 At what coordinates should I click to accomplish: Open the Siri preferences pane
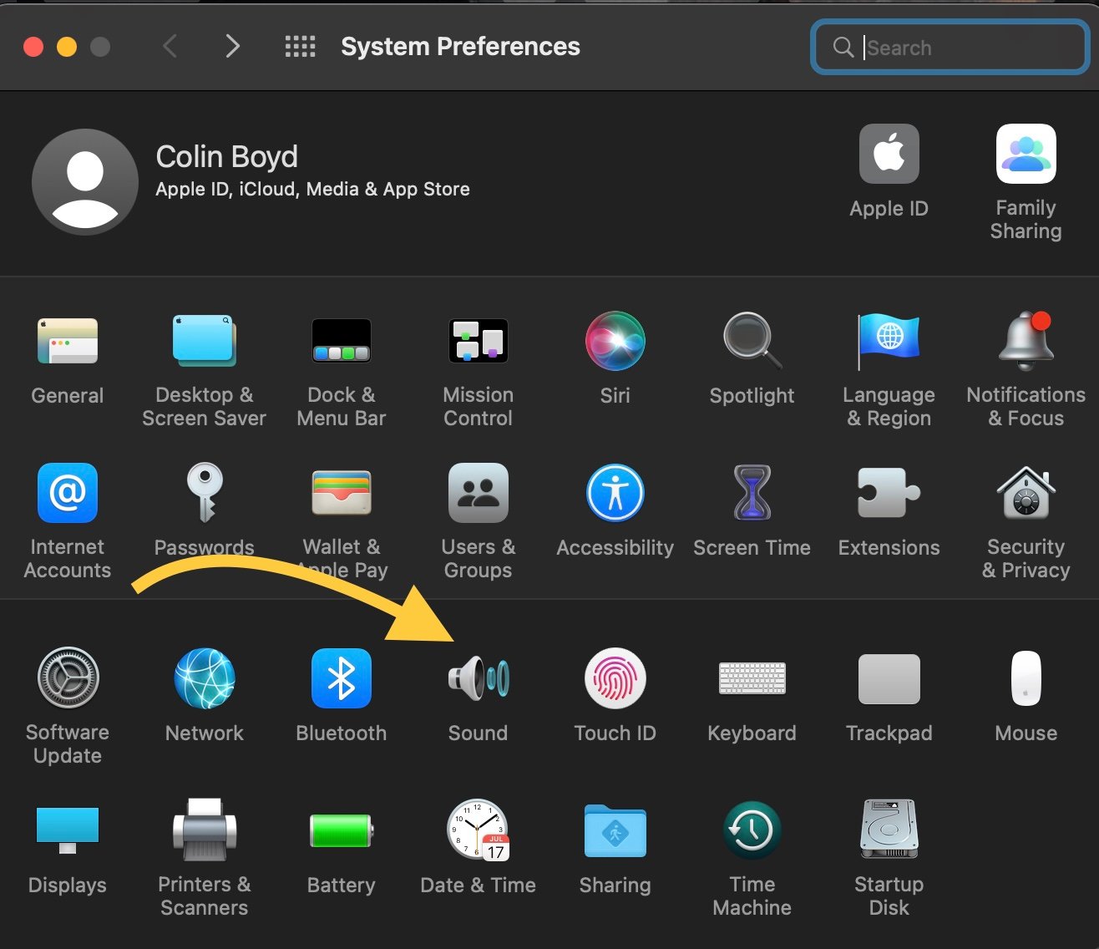pyautogui.click(x=615, y=341)
